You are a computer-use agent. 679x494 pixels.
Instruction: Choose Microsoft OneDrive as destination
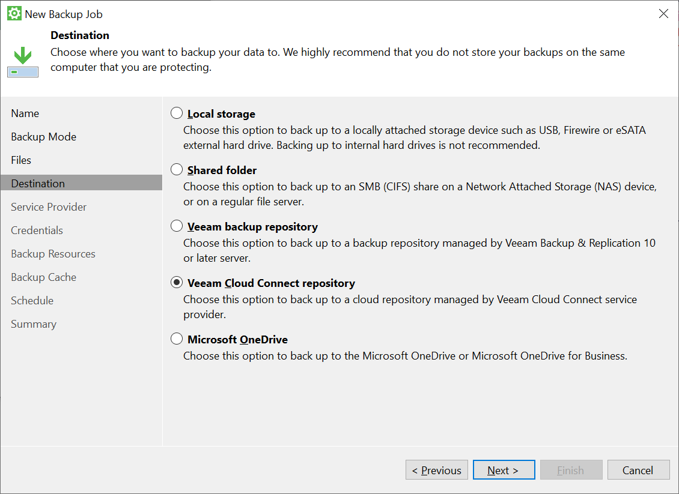[x=177, y=339]
